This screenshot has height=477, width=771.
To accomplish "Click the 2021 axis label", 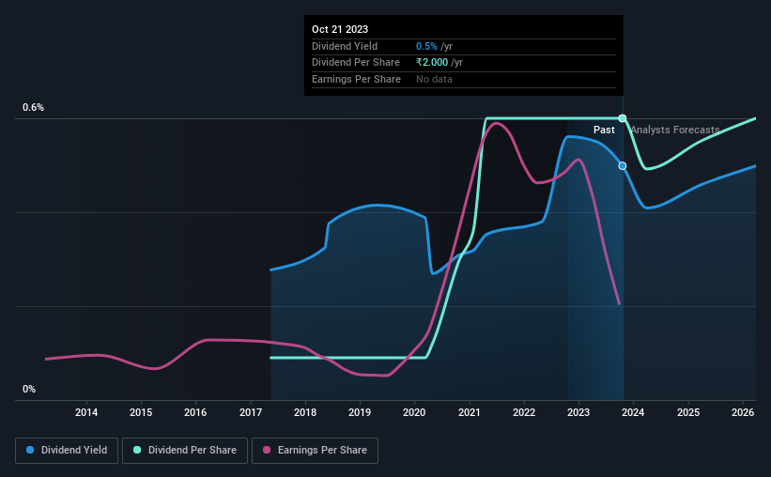I will (470, 412).
